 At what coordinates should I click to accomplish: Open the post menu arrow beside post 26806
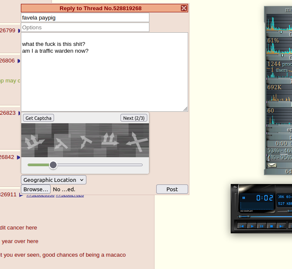click(19, 61)
